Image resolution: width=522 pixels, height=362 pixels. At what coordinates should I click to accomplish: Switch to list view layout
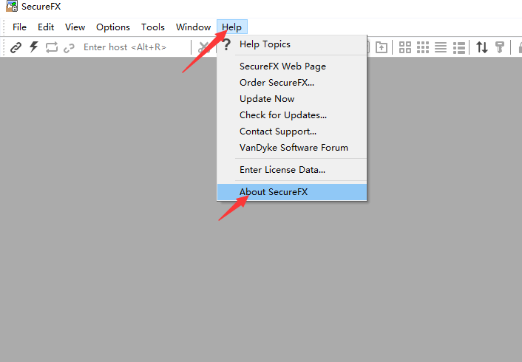(x=441, y=47)
